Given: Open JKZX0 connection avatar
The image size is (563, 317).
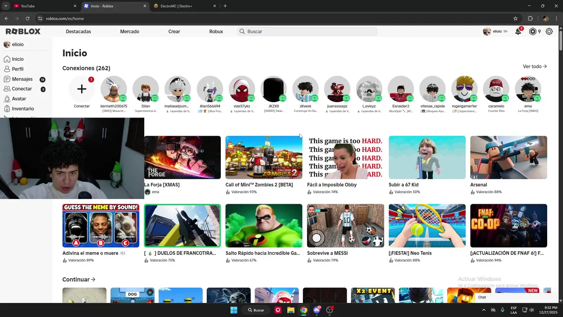Looking at the screenshot, I should (x=274, y=89).
